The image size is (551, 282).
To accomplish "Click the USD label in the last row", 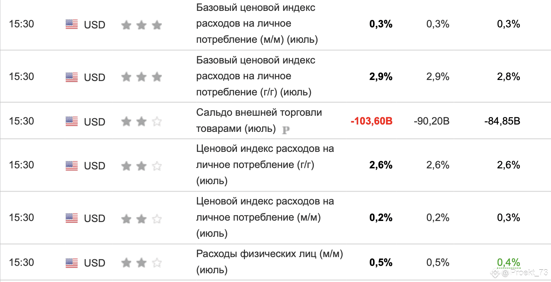I will pos(95,263).
